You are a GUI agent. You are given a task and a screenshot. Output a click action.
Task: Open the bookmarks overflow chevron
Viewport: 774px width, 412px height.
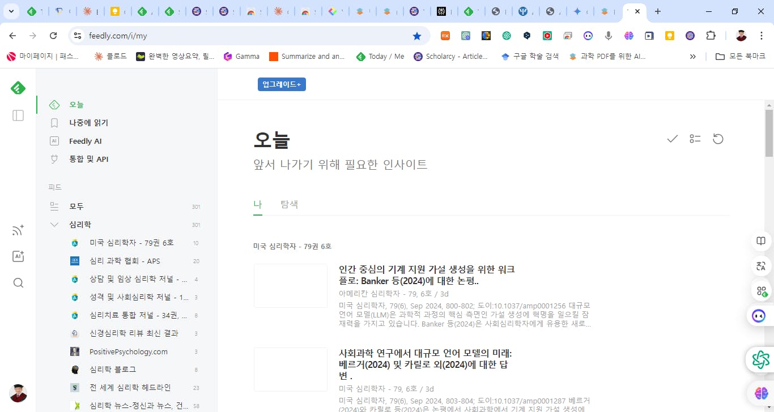[692, 57]
